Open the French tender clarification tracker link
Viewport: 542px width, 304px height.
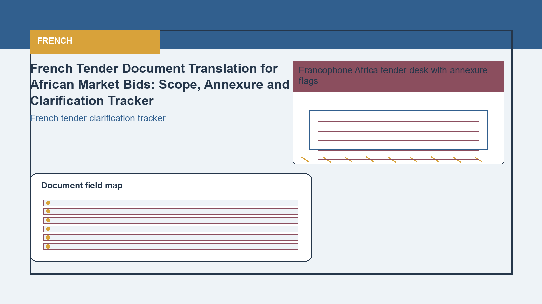[98, 118]
